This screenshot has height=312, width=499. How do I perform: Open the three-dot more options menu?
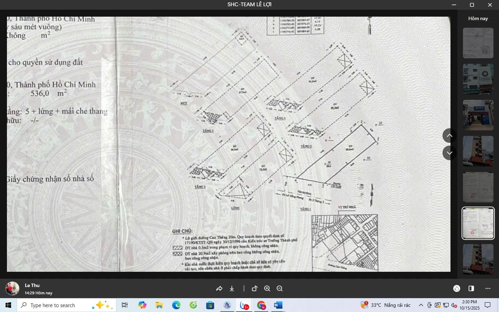tap(488, 288)
